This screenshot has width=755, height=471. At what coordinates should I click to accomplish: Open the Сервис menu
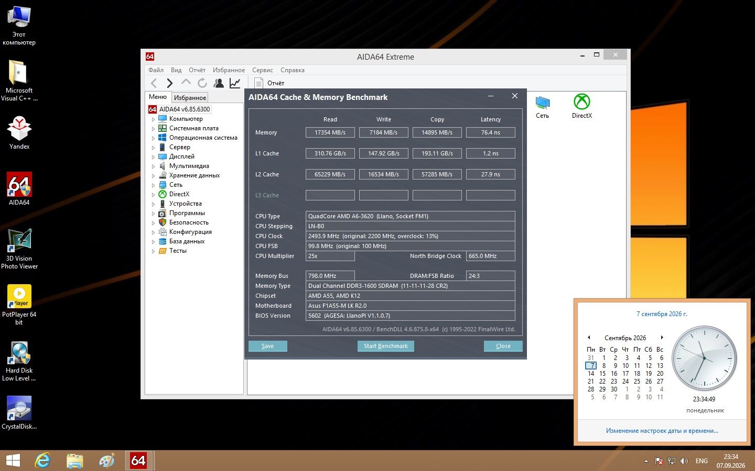coord(262,70)
